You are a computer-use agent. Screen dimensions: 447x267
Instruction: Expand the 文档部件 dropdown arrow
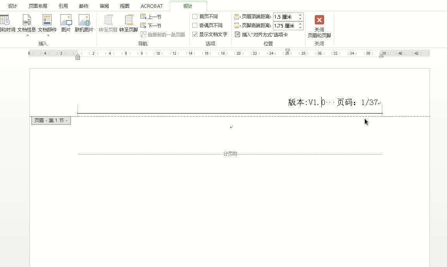tap(48, 36)
